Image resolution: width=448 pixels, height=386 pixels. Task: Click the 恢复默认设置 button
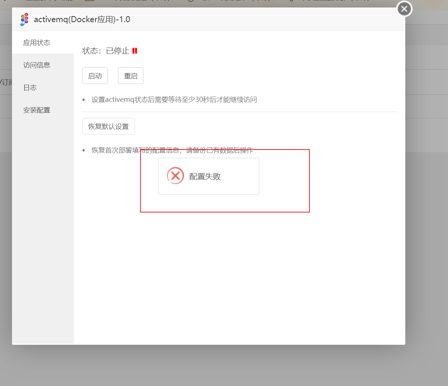coord(109,126)
